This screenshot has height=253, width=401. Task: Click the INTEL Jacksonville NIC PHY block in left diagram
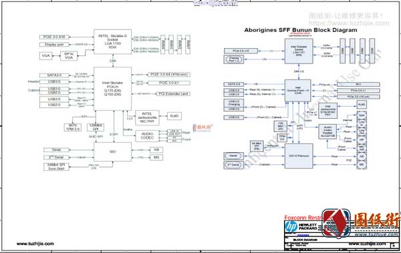point(147,117)
